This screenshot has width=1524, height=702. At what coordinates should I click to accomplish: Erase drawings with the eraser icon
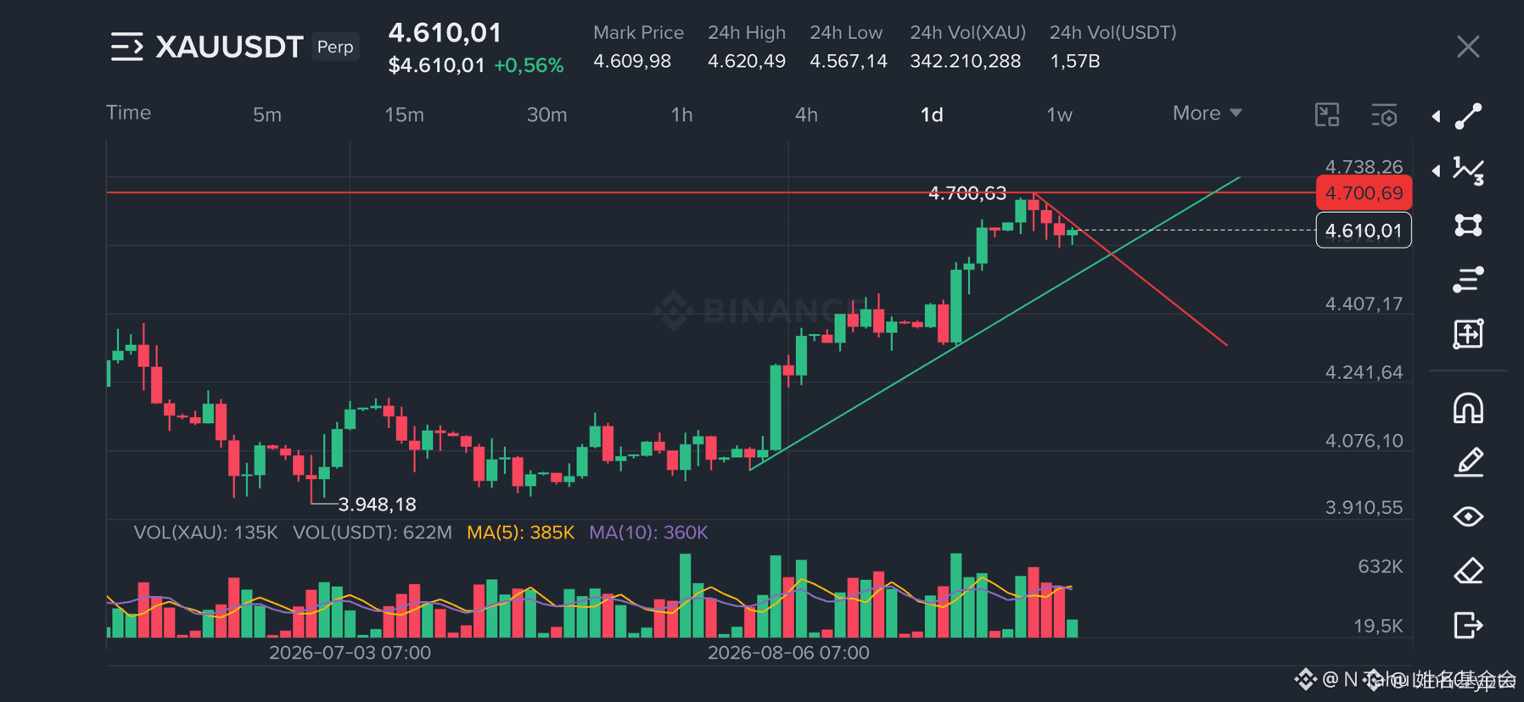(1468, 571)
